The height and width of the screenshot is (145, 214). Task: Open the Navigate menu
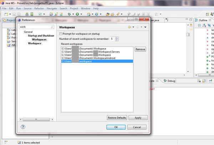pyautogui.click(x=52, y=9)
